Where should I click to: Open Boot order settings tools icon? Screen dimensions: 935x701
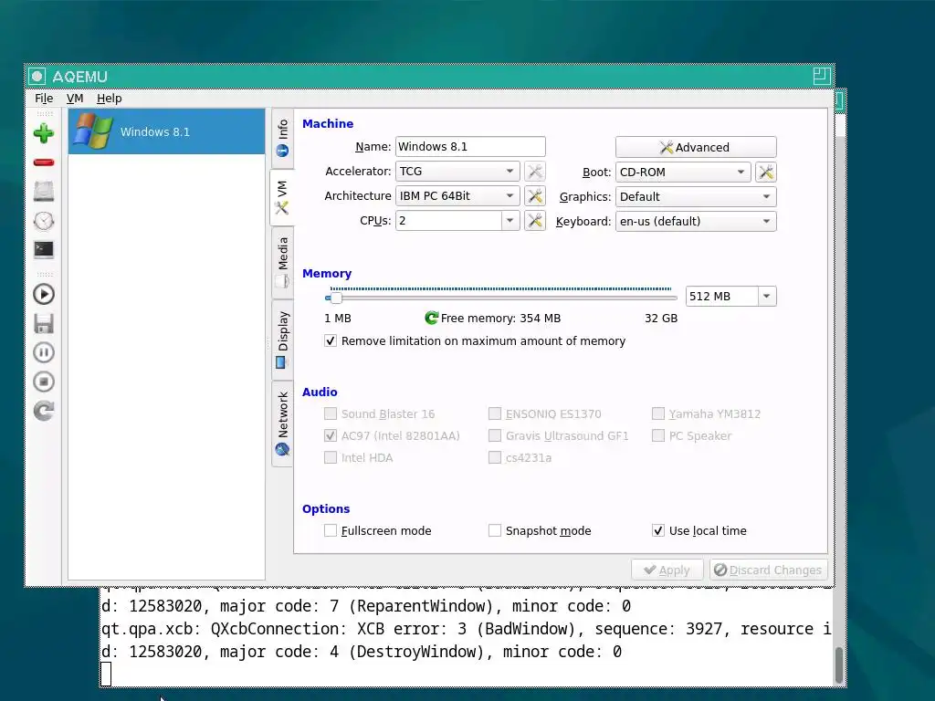pyautogui.click(x=766, y=173)
